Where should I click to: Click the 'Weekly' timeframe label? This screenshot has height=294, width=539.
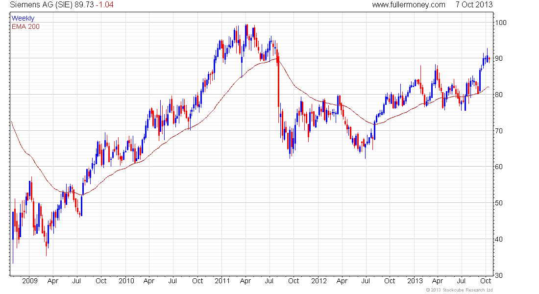[x=23, y=18]
